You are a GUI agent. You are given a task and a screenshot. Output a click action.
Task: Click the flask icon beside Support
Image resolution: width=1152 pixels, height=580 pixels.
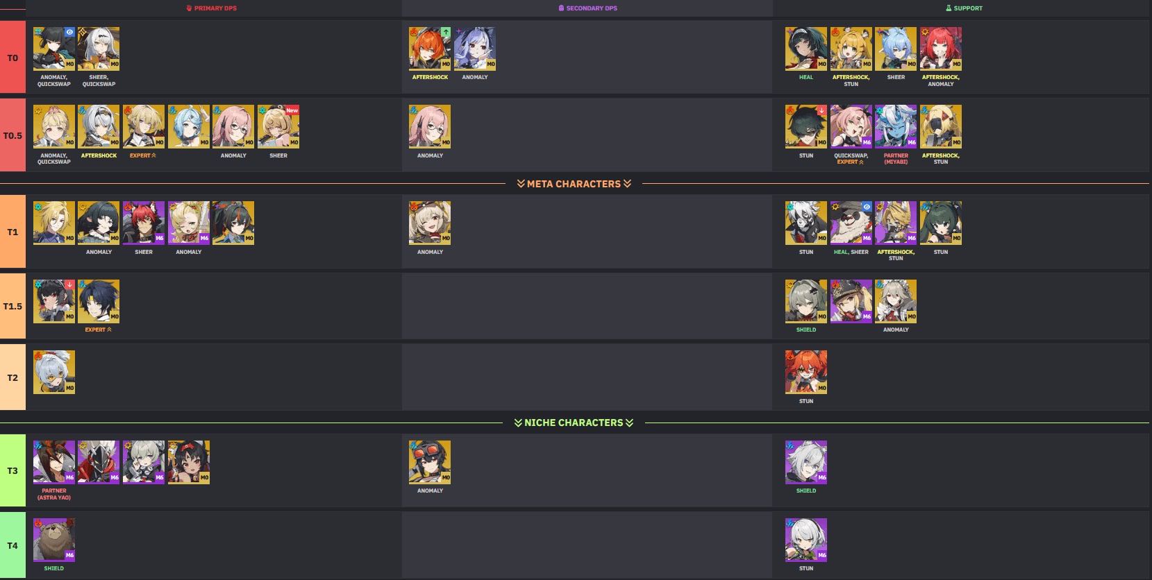pos(948,8)
